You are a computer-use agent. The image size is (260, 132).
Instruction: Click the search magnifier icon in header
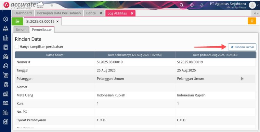pyautogui.click(x=182, y=5)
